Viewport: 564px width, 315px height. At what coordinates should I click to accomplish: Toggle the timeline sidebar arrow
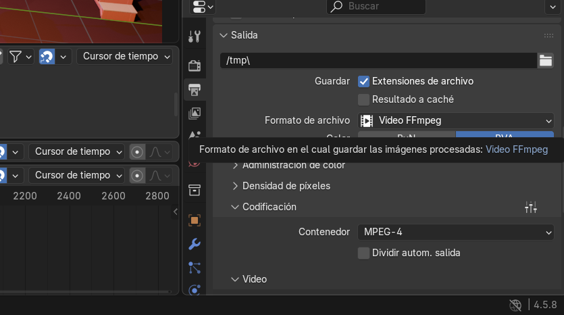[x=175, y=212]
